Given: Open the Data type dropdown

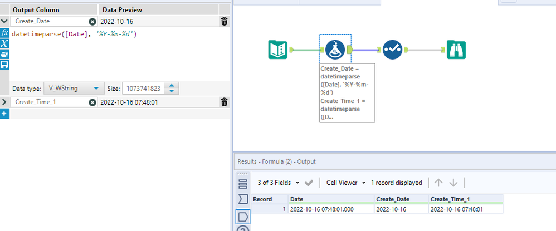Looking at the screenshot, I should coord(74,88).
